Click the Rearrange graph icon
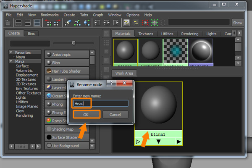The height and width of the screenshot is (168, 252). [77, 23]
